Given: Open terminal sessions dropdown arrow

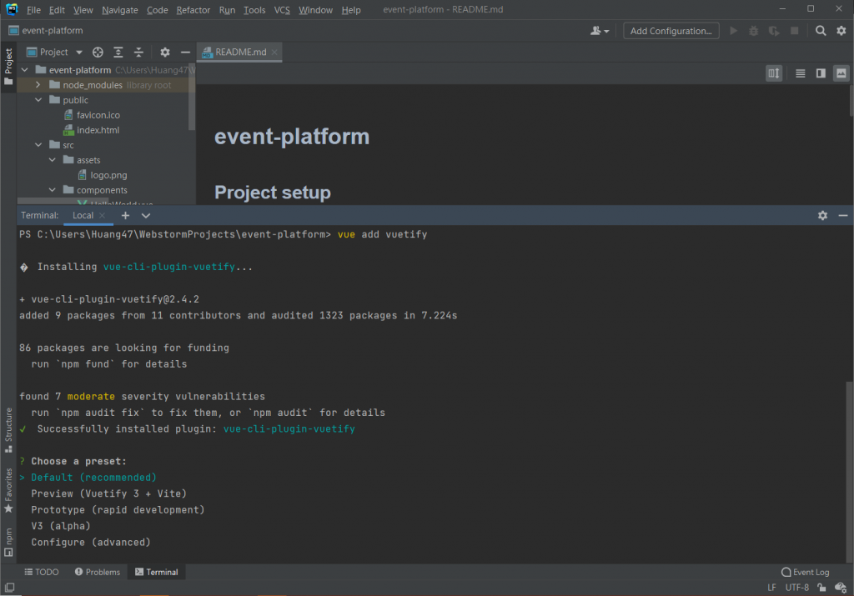Looking at the screenshot, I should [x=145, y=216].
